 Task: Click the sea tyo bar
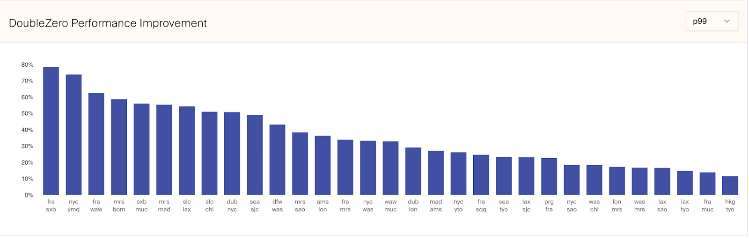[504, 176]
